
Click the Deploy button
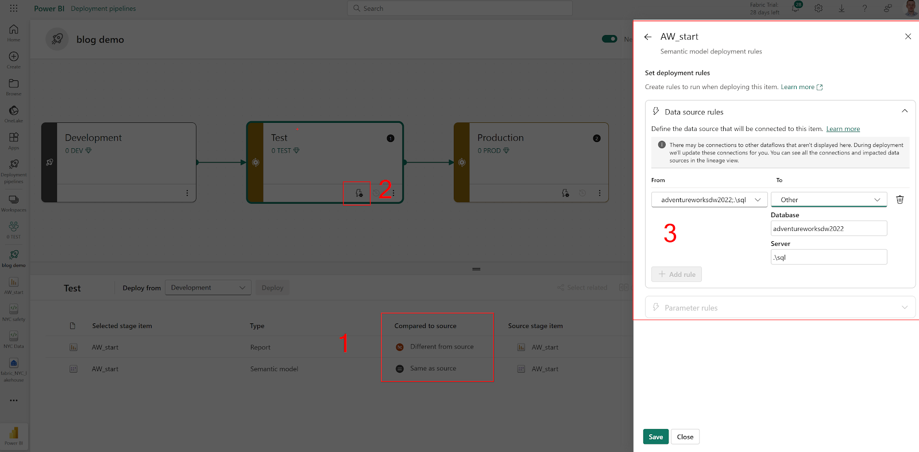pyautogui.click(x=272, y=288)
